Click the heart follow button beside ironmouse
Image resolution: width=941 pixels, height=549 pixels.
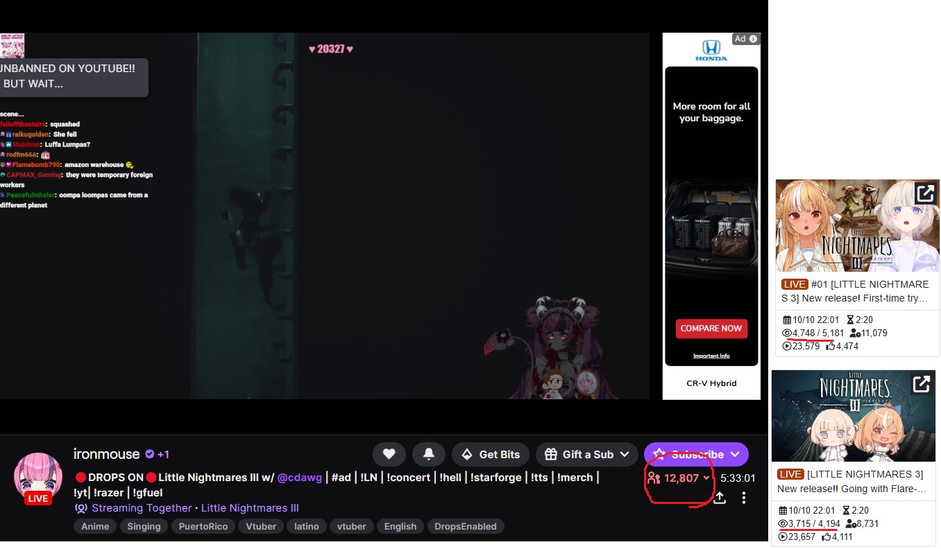tap(389, 454)
